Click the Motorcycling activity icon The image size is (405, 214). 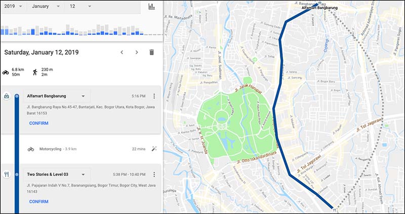point(31,149)
